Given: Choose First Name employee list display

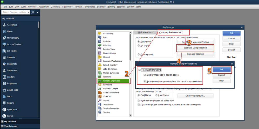Looking at the screenshot, I should point(139,95).
